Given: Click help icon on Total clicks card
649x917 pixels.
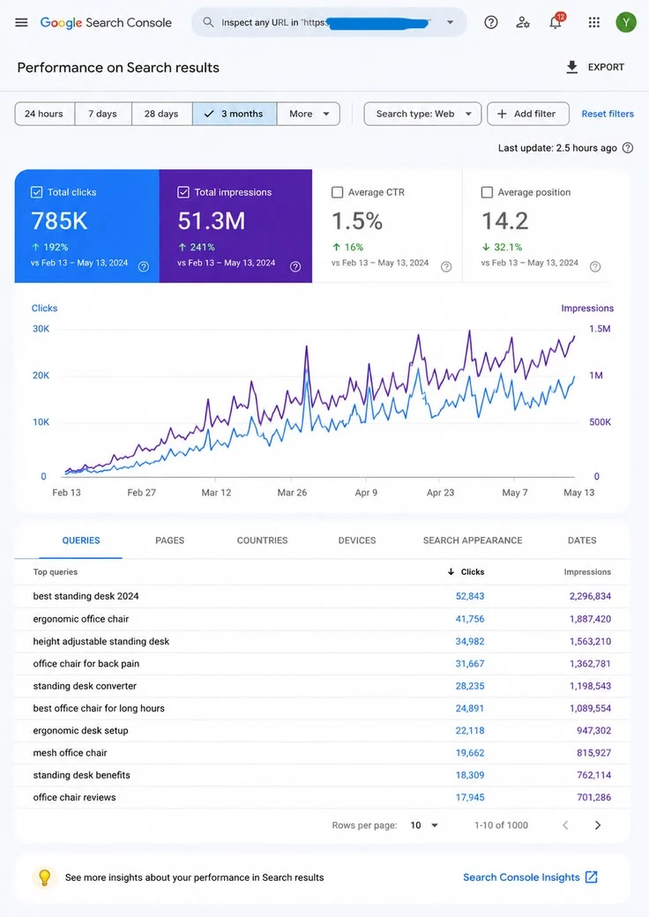Looking at the screenshot, I should point(143,266).
